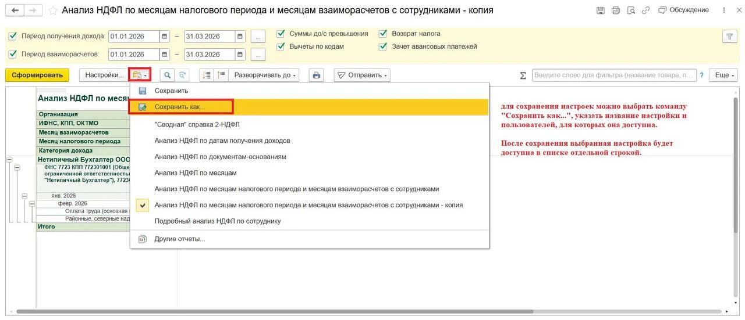Open 'Отправить' dropdown button
Screen dimensions: 745x320
[x=362, y=75]
